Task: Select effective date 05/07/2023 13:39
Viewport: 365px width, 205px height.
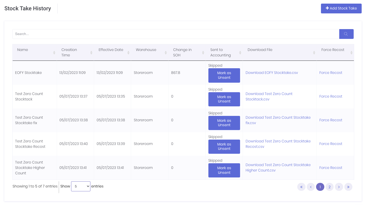Action: point(111,144)
